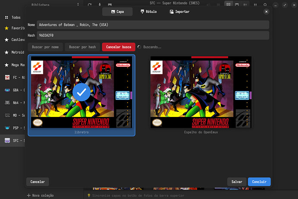The width and height of the screenshot is (298, 199).
Task: Click the download icon in top toolbar
Action: [x=100, y=5]
